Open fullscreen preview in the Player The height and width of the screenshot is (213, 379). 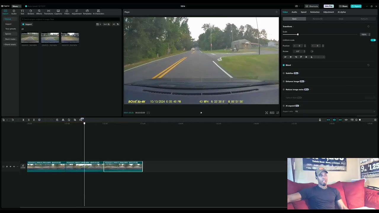(x=277, y=113)
